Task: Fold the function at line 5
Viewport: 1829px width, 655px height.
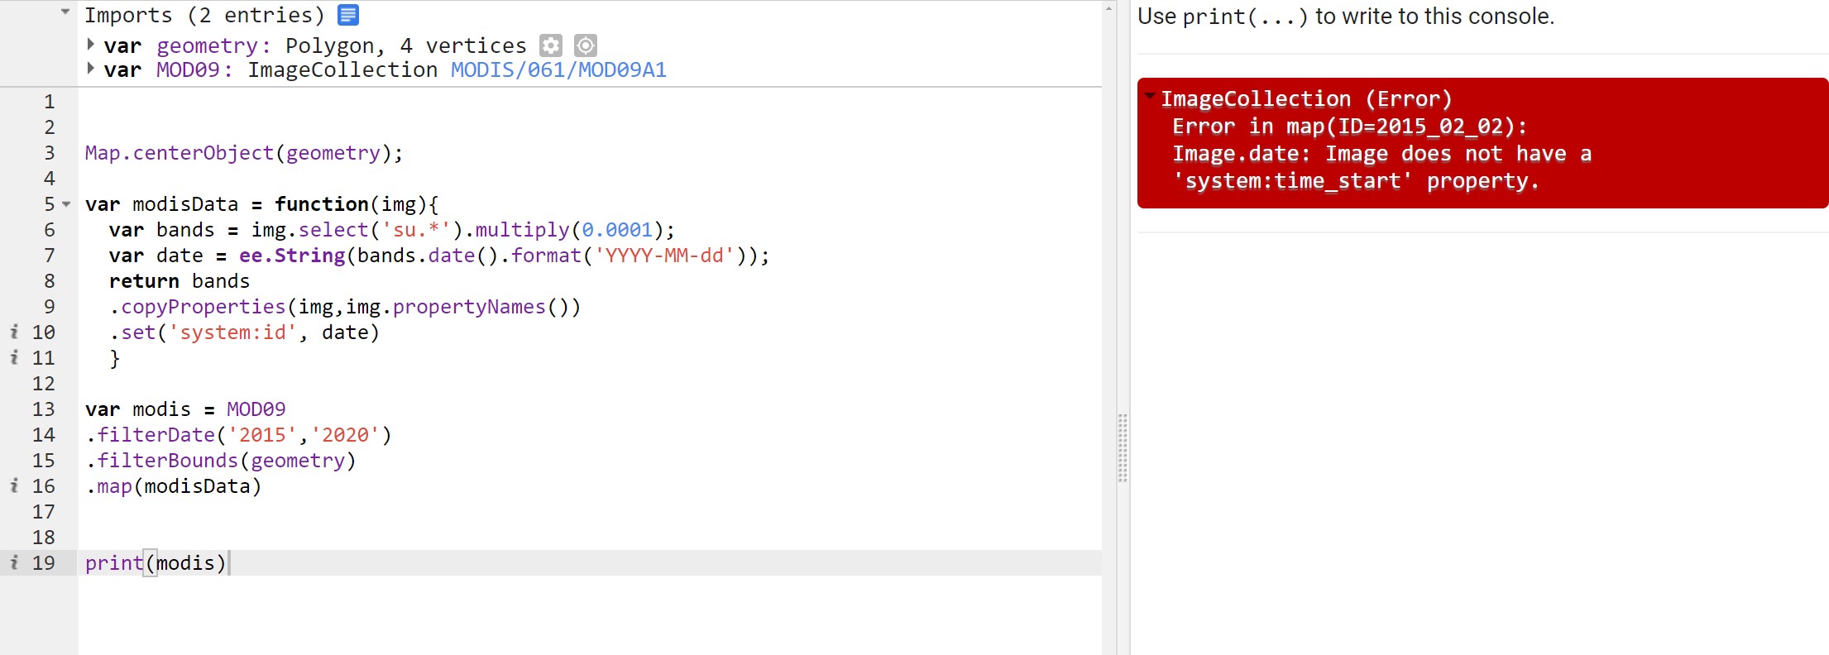Action: [x=66, y=203]
